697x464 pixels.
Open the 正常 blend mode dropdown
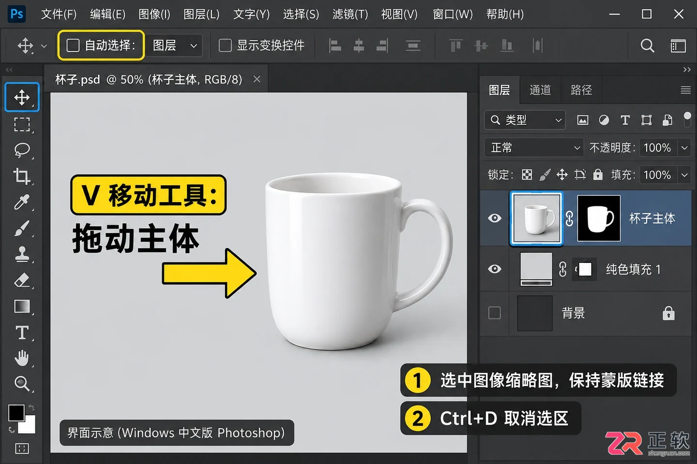[x=534, y=147]
